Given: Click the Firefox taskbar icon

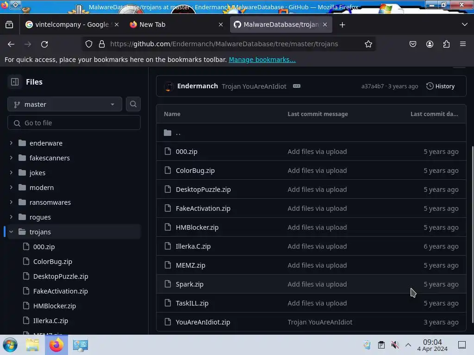Looking at the screenshot, I should 56,345.
